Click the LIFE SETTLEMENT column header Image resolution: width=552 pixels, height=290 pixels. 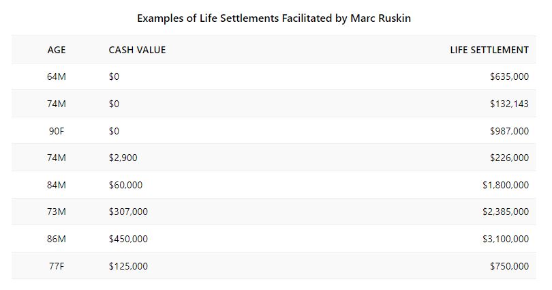(489, 50)
